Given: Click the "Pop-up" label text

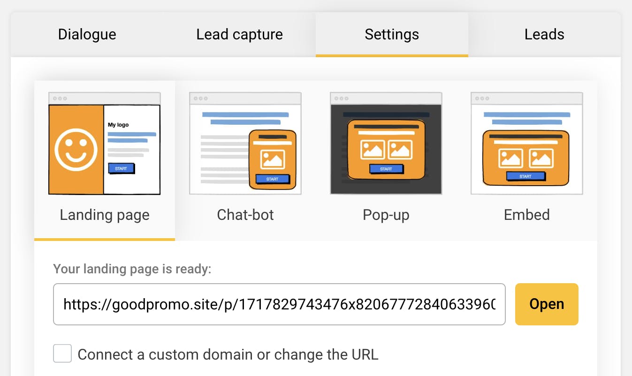Looking at the screenshot, I should tap(386, 215).
